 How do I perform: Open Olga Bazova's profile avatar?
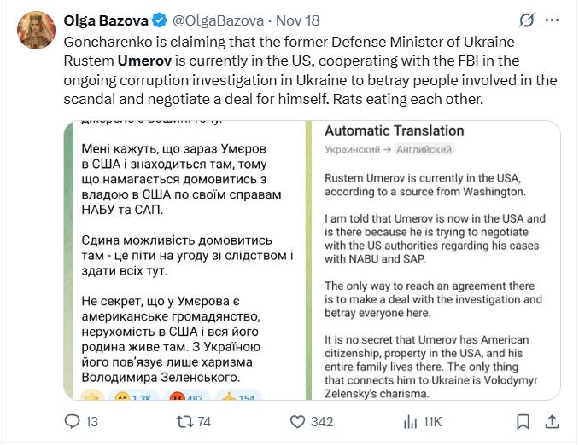[x=36, y=32]
